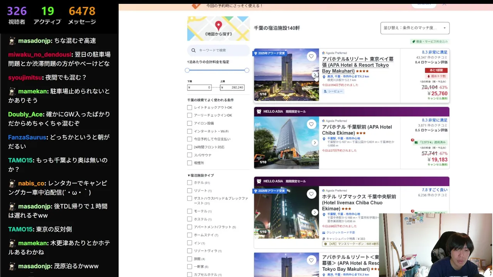Click 千葉駅, 千葉 link under Hotel livemax
The image size is (493, 277).
(x=344, y=214)
